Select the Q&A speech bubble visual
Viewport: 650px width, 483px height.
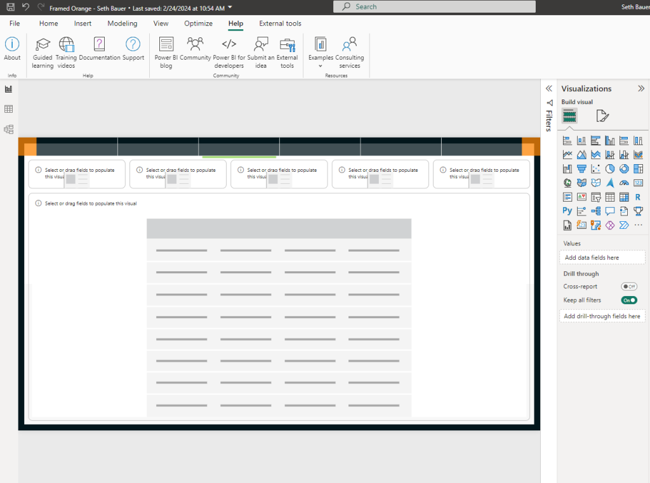610,211
